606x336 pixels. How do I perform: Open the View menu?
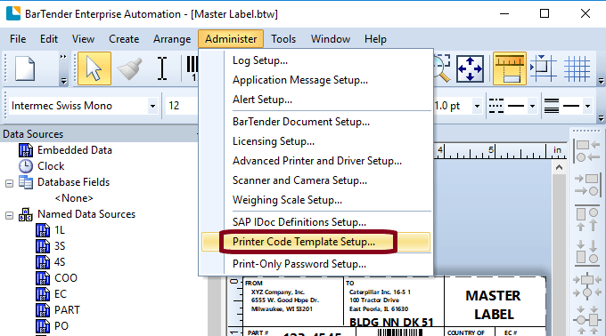click(83, 39)
